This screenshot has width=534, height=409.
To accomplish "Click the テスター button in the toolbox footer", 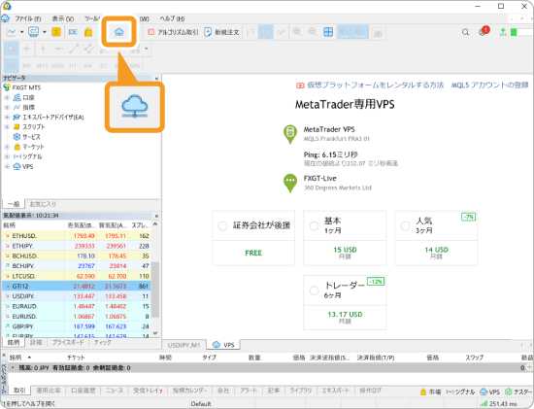I will tap(518, 392).
